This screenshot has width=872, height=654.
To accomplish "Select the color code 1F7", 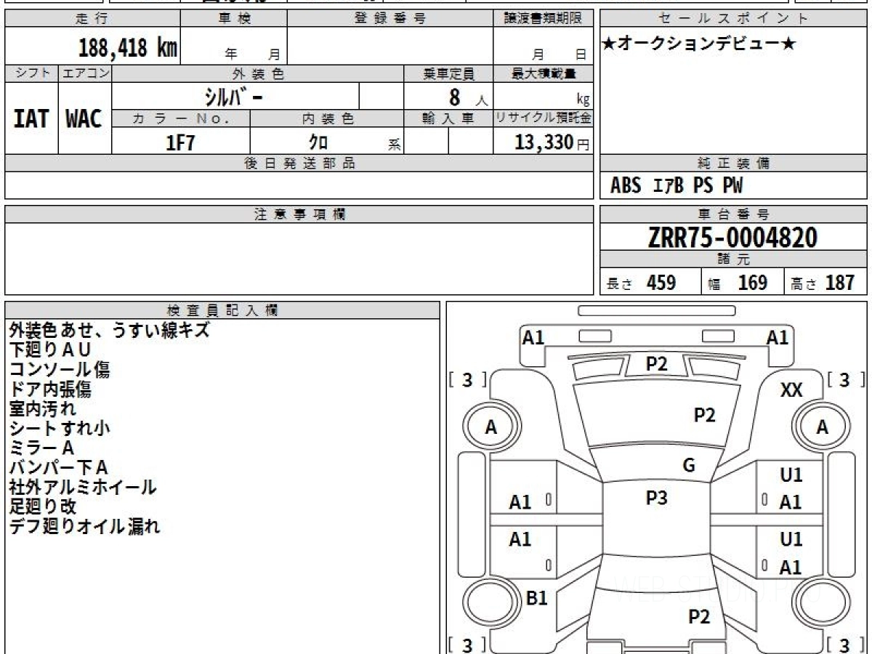I will (181, 142).
